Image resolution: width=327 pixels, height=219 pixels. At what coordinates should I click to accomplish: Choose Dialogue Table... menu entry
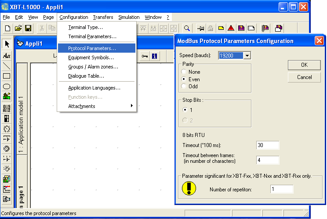tap(97, 76)
